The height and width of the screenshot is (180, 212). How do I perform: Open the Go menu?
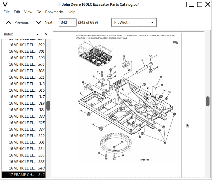pos(39,12)
